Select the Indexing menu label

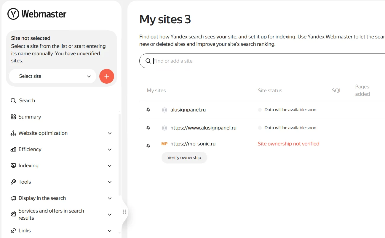pos(28,166)
